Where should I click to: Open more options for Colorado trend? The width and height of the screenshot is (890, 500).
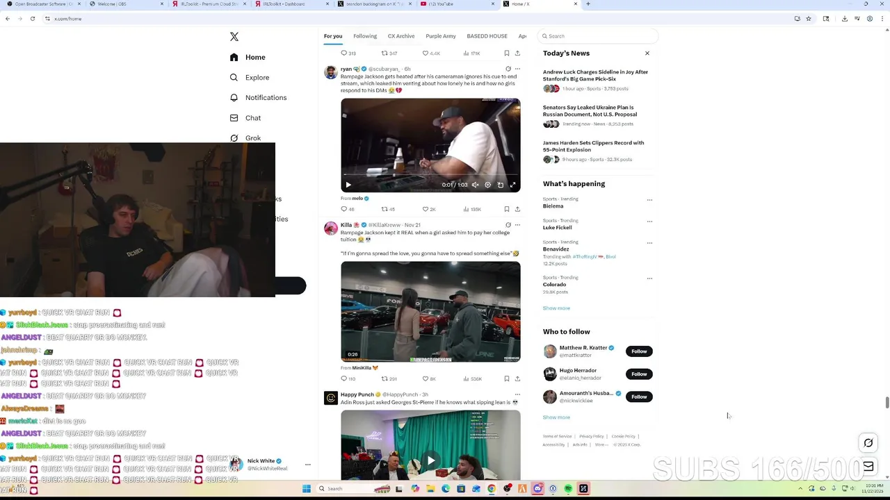click(x=649, y=278)
